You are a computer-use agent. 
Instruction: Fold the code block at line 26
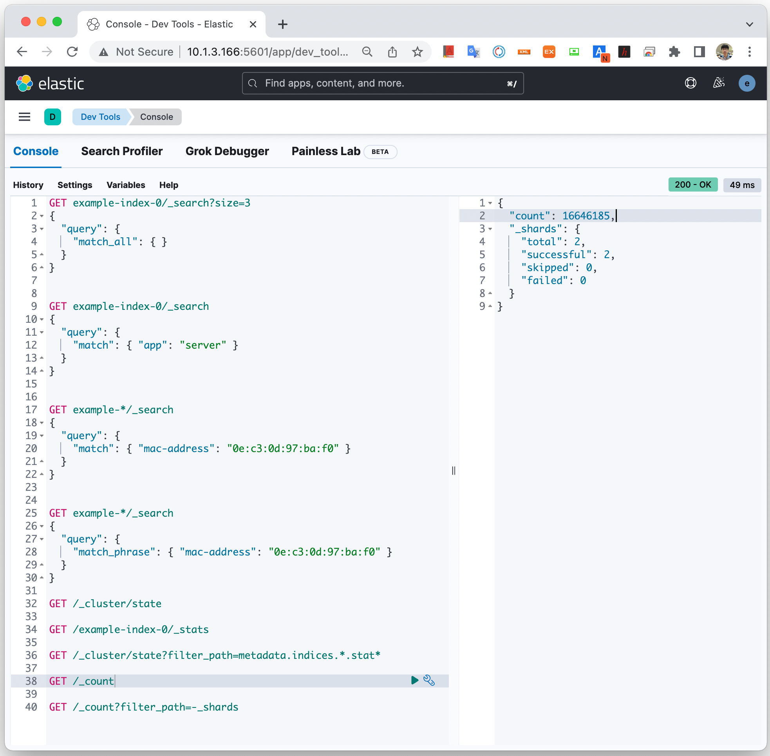42,526
